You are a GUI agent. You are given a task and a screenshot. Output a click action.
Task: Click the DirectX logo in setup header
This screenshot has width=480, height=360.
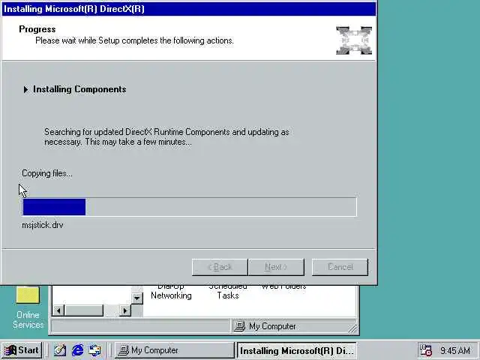click(x=354, y=40)
